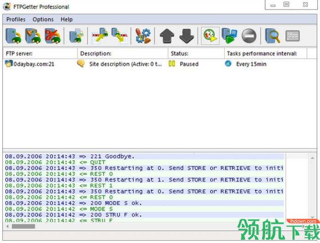Click Tasks performance interval column header
Viewport: 320px width, 243px height.
(x=266, y=54)
